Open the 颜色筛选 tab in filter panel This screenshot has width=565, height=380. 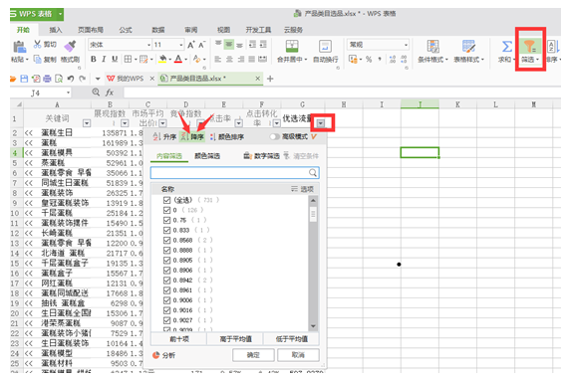coord(207,156)
